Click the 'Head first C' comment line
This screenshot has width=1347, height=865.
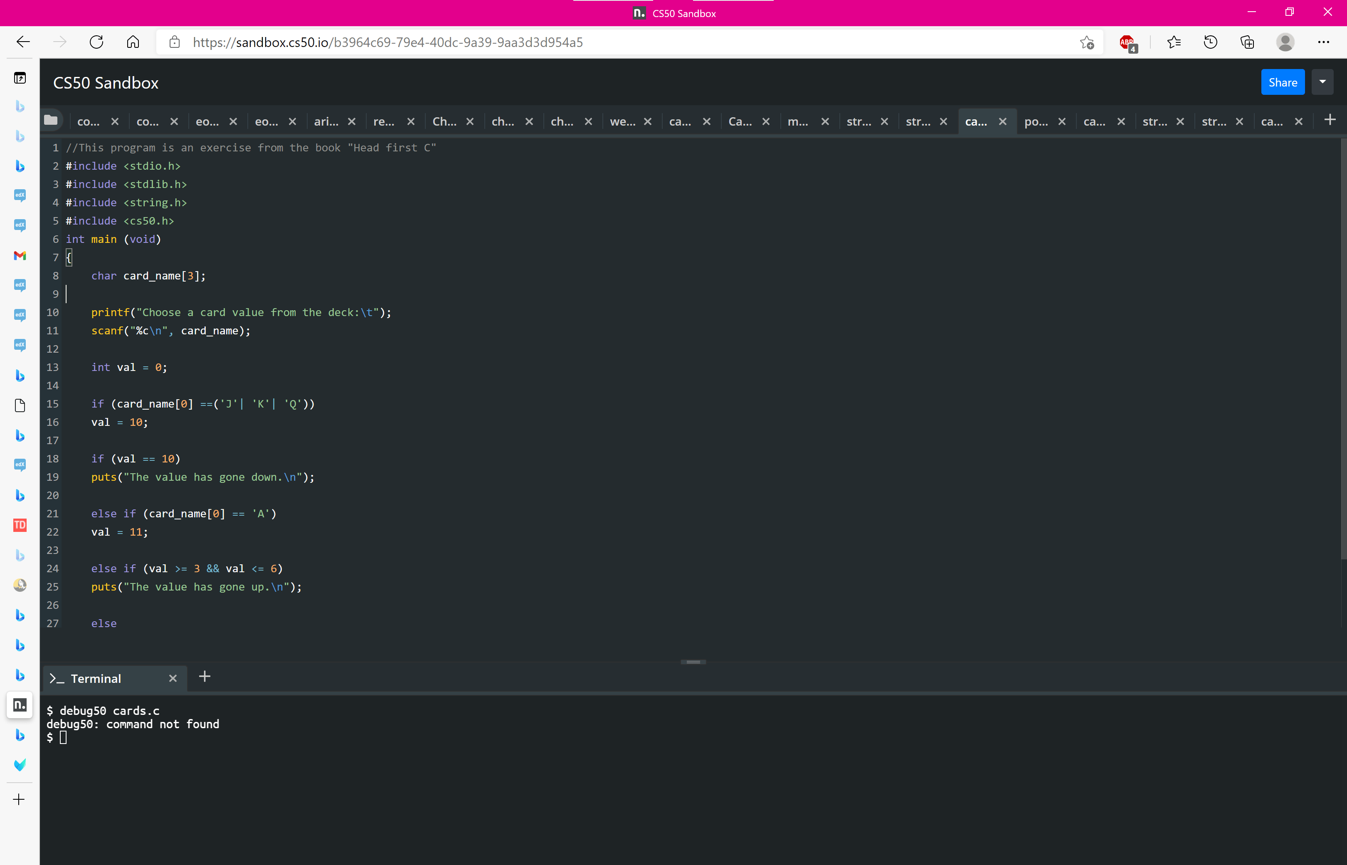click(251, 148)
